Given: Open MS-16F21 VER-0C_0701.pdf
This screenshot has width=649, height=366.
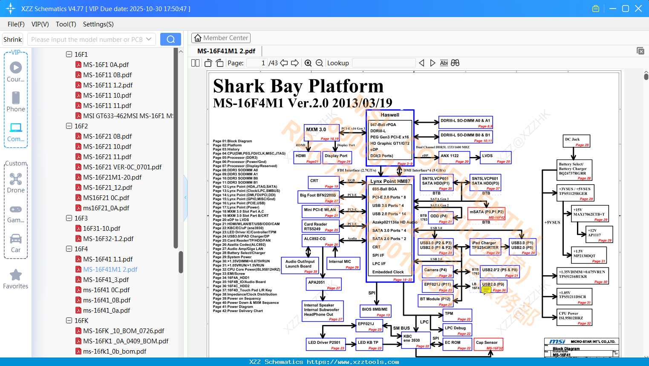Looking at the screenshot, I should (x=122, y=167).
